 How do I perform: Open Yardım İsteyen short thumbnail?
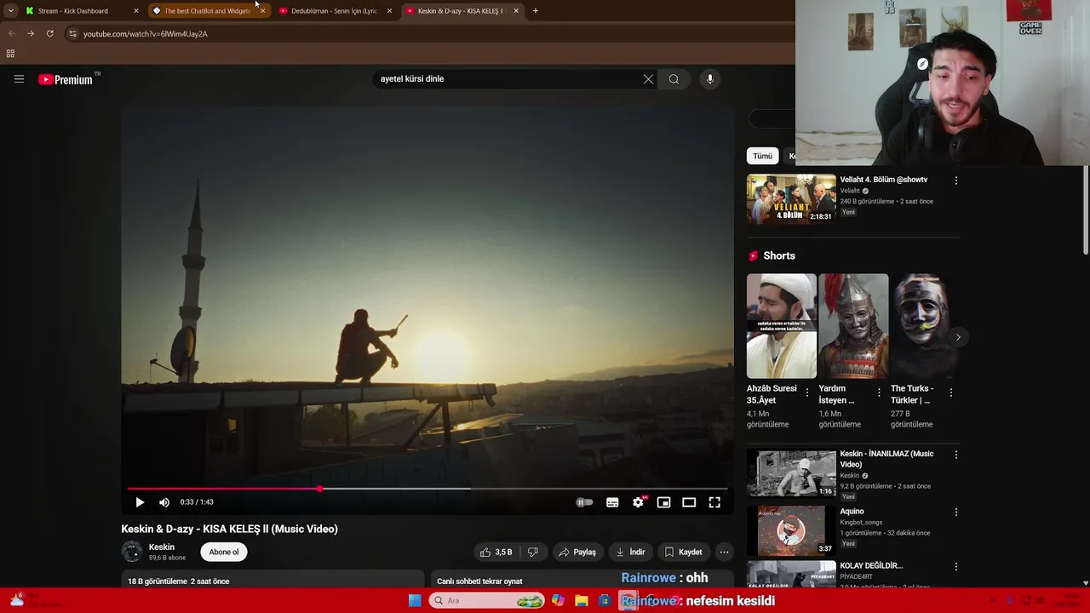coord(853,326)
